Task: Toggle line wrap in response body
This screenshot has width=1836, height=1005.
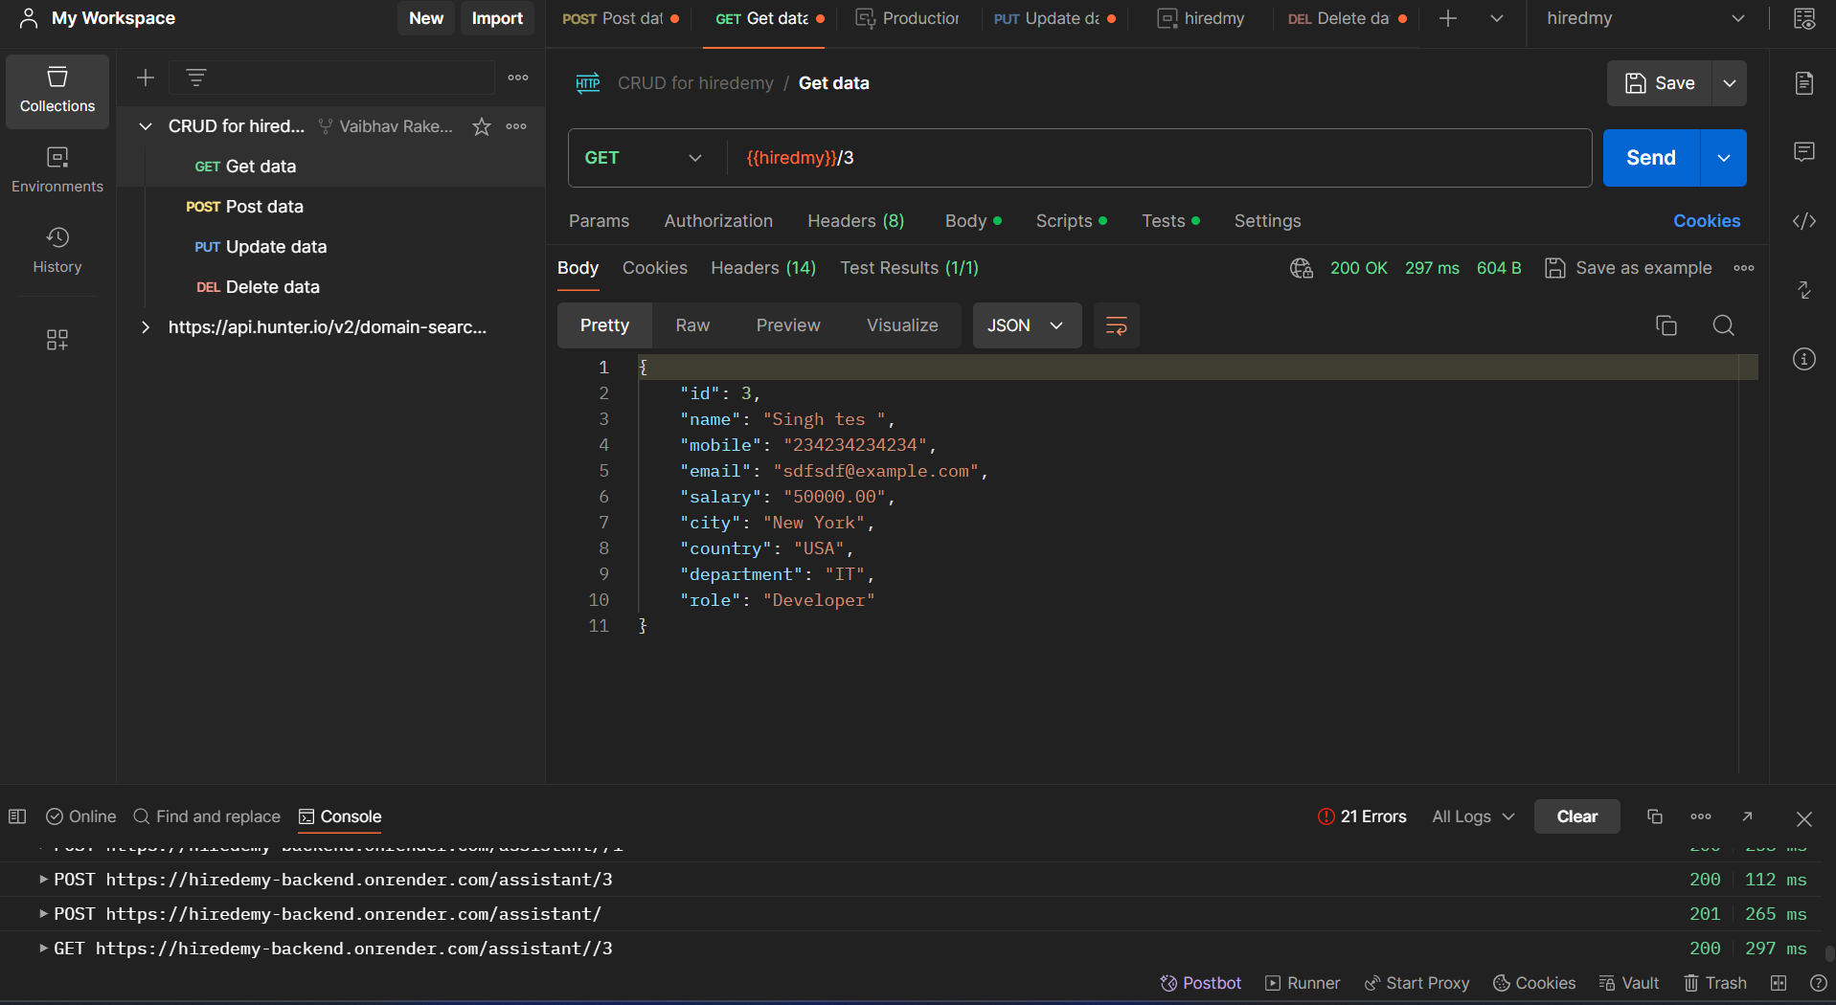Action: (1117, 325)
